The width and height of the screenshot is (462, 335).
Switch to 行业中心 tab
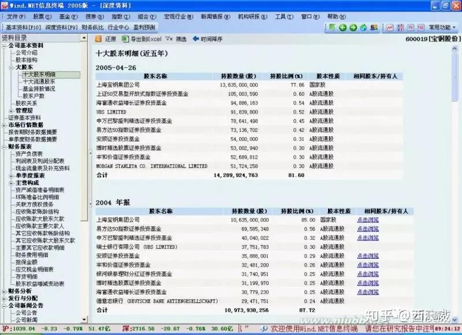click(x=118, y=27)
